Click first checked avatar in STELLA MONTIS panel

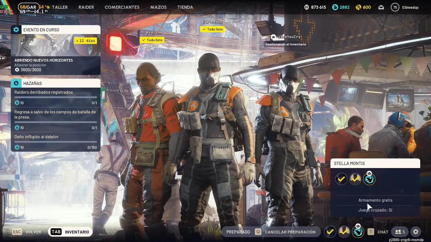tap(341, 179)
